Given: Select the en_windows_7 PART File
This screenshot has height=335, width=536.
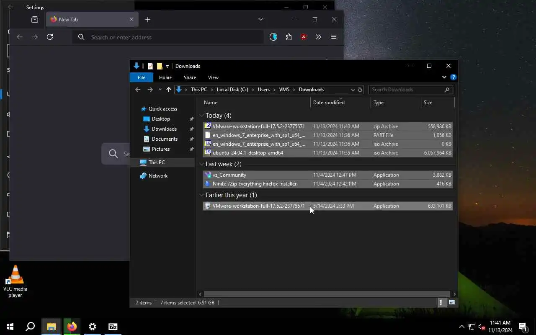Looking at the screenshot, I should [327, 135].
